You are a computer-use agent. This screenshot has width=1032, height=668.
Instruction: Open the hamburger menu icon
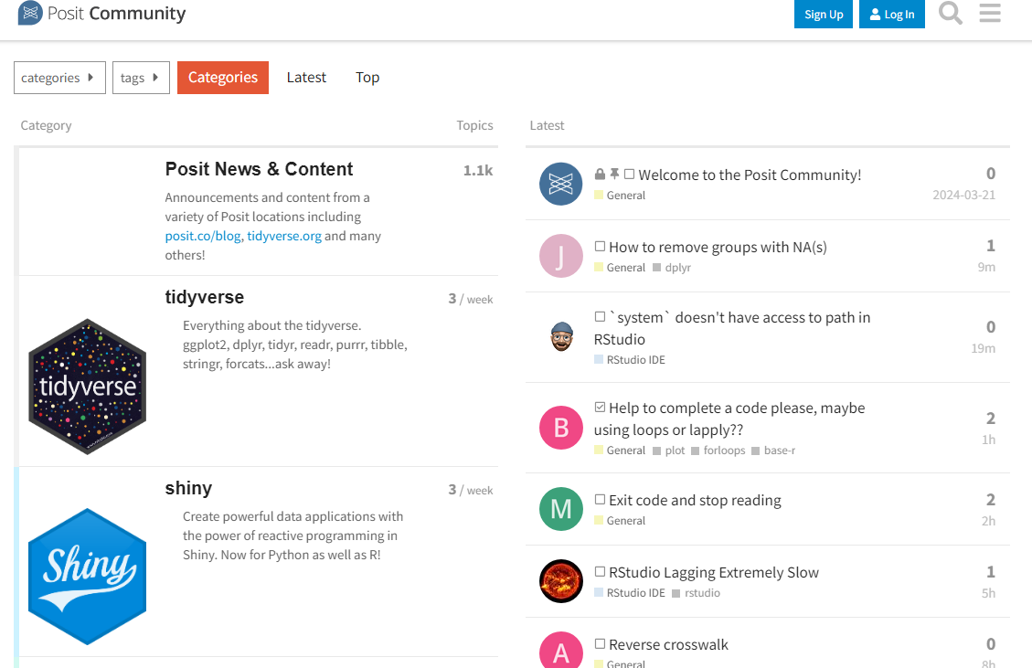coord(990,13)
